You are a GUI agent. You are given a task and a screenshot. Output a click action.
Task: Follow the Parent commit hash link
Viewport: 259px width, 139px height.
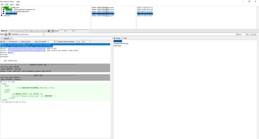[27, 49]
